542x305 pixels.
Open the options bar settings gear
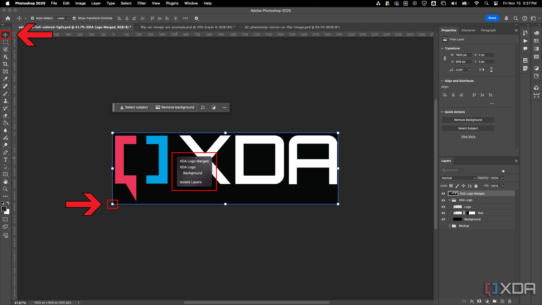coord(196,18)
